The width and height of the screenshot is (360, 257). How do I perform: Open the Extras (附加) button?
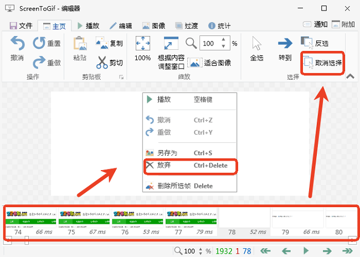[x=343, y=24]
